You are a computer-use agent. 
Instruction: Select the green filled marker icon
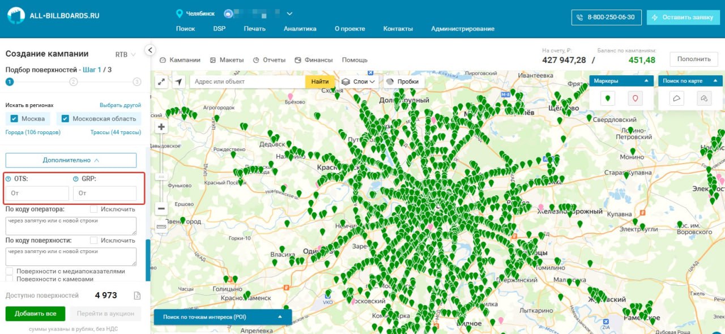[608, 99]
